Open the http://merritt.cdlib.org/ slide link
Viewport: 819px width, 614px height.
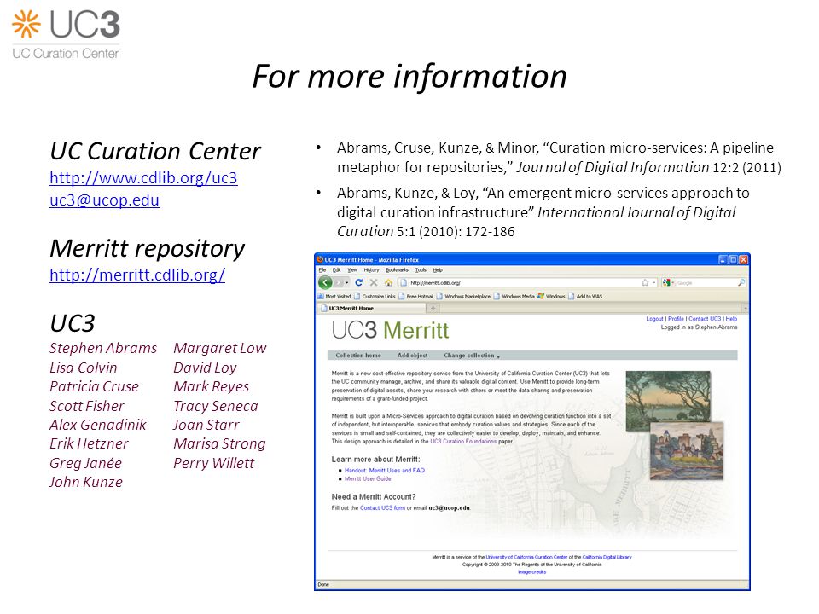coord(137,275)
